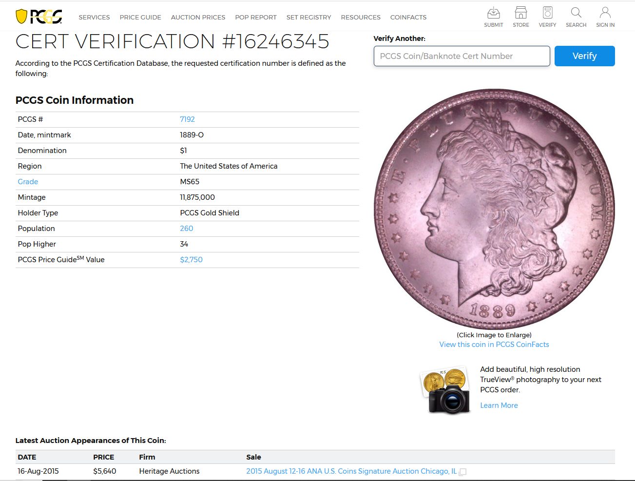Viewport: 635px width, 481px height.
Task: Click the Firm column header
Action: pos(147,457)
